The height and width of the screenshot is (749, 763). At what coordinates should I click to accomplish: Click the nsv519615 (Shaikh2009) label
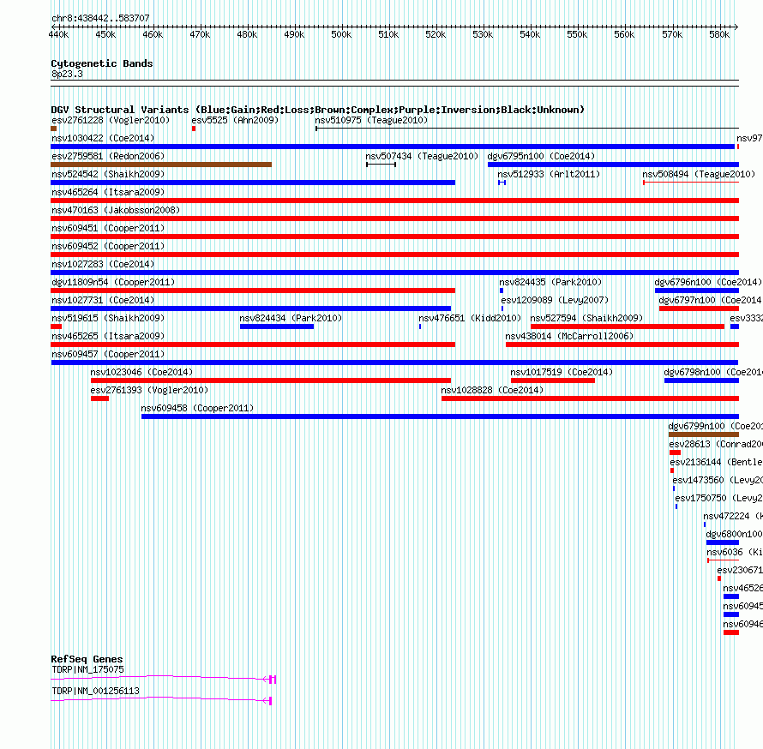click(x=108, y=318)
